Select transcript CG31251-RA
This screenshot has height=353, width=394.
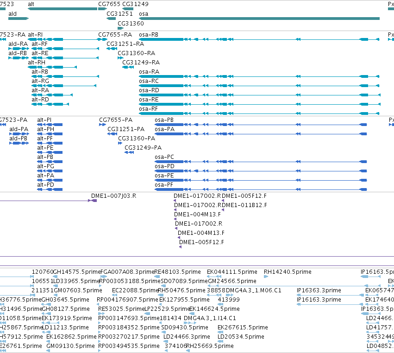(112, 49)
